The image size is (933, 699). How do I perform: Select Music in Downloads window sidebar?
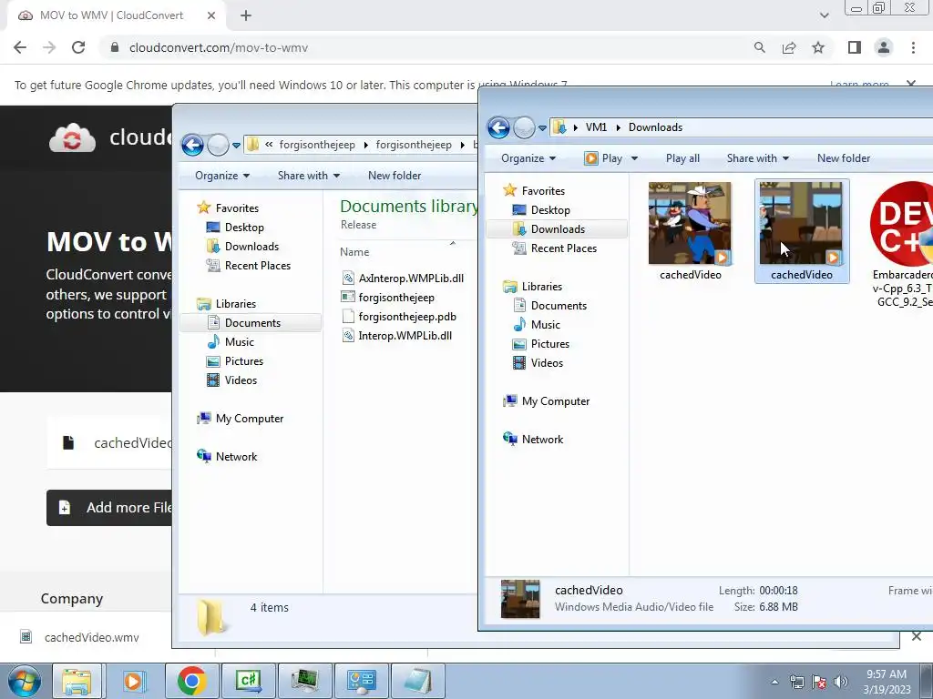(545, 325)
